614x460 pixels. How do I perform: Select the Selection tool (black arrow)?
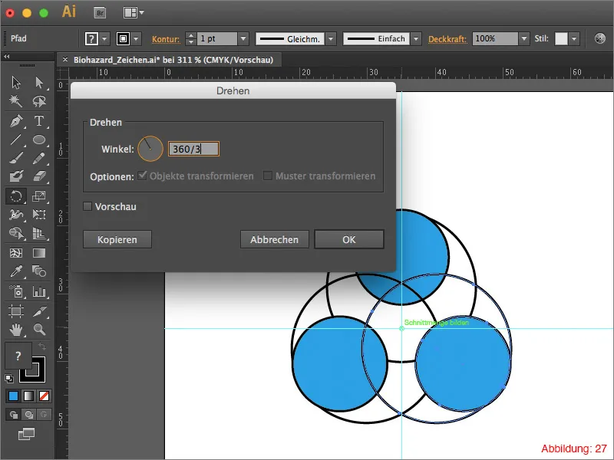point(16,83)
